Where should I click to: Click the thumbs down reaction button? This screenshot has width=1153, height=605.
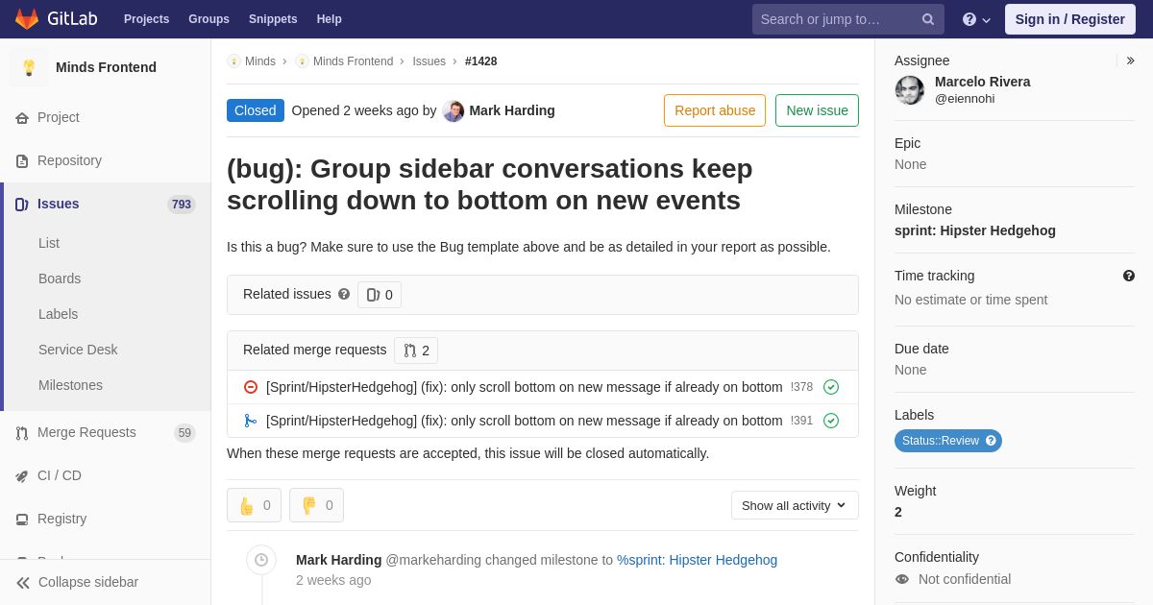click(x=316, y=505)
